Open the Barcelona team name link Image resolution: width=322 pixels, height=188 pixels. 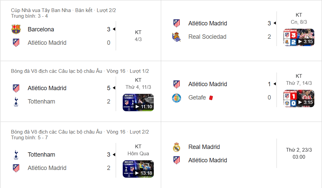(x=41, y=29)
